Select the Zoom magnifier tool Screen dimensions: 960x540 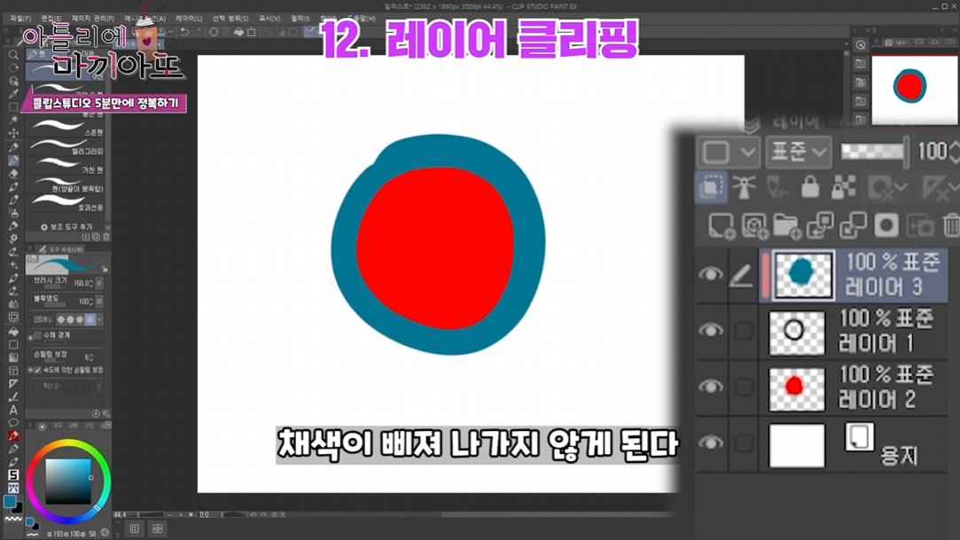point(13,55)
